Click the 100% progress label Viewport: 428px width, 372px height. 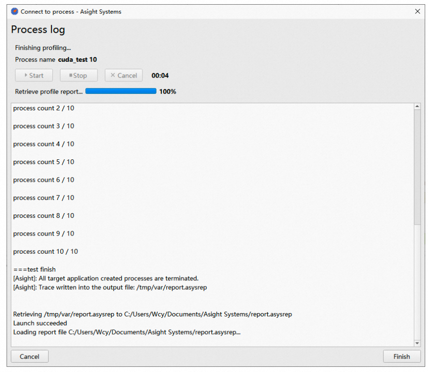click(168, 92)
